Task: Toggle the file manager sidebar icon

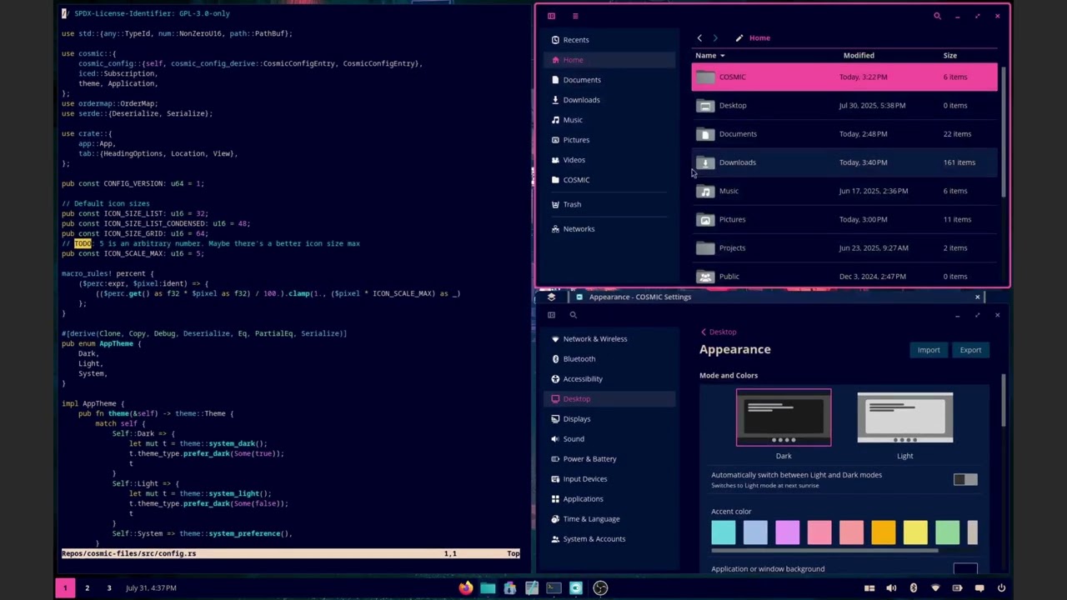Action: coord(551,16)
